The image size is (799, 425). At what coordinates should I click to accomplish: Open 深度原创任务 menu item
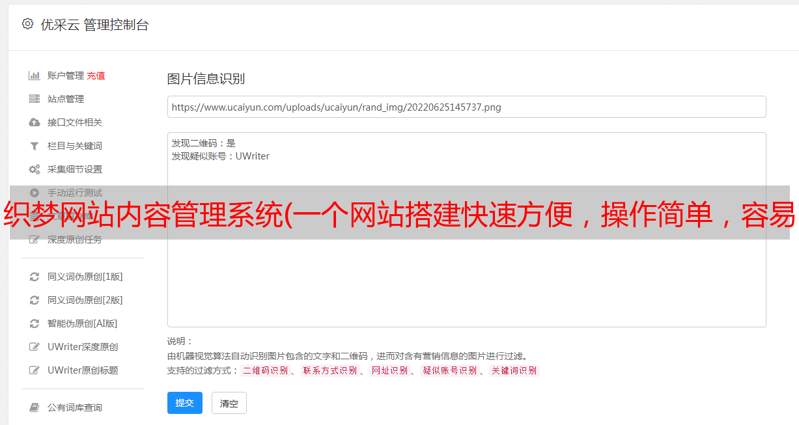[75, 240]
